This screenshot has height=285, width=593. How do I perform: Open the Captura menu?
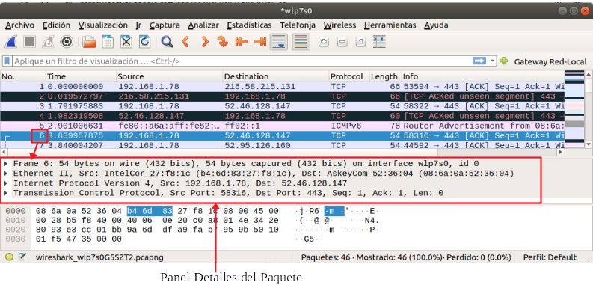pyautogui.click(x=165, y=25)
